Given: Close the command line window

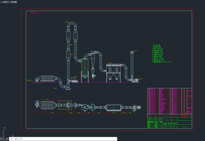Looking at the screenshot, I should [3, 139].
